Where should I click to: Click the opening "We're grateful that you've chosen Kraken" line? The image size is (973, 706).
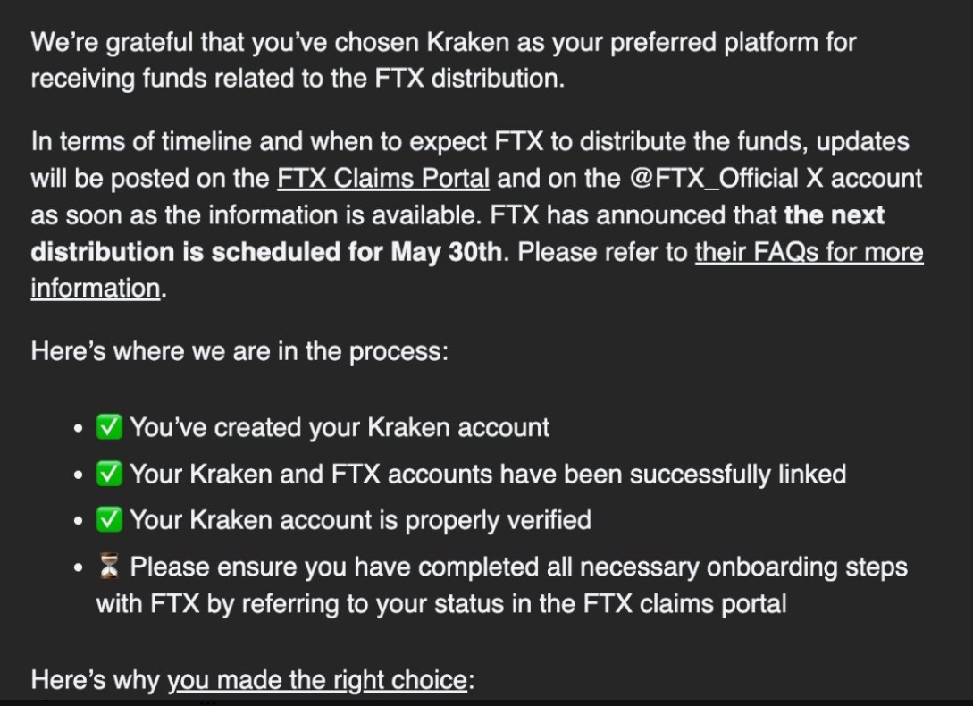coord(443,42)
